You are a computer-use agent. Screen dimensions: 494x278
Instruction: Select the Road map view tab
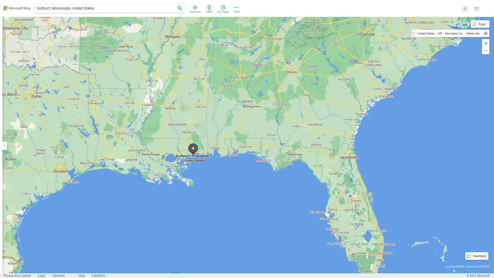click(x=480, y=24)
